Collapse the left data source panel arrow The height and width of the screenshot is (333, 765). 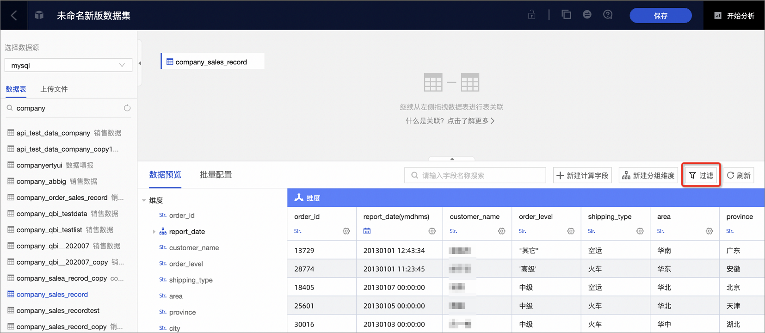tap(140, 63)
